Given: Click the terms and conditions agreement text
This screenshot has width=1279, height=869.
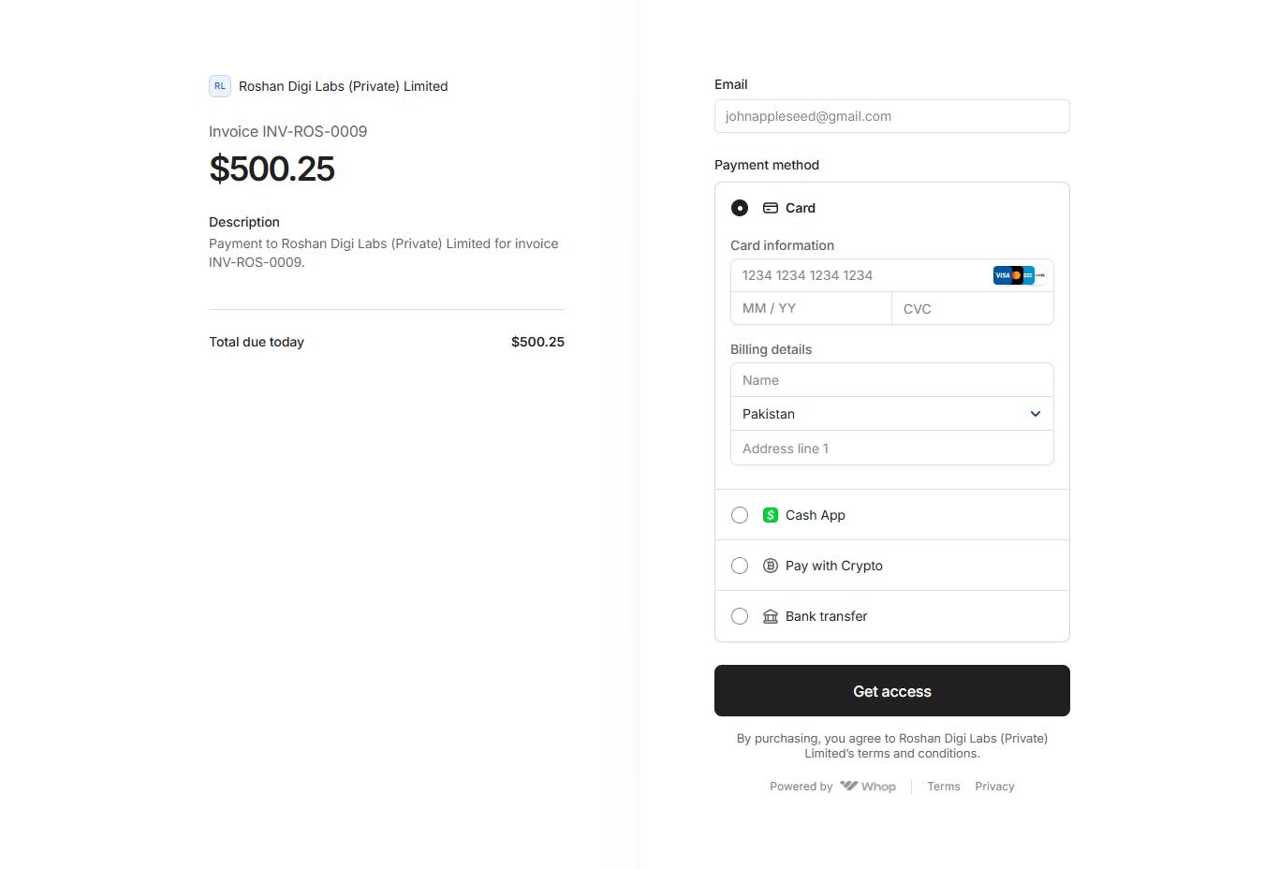Looking at the screenshot, I should pos(892,745).
